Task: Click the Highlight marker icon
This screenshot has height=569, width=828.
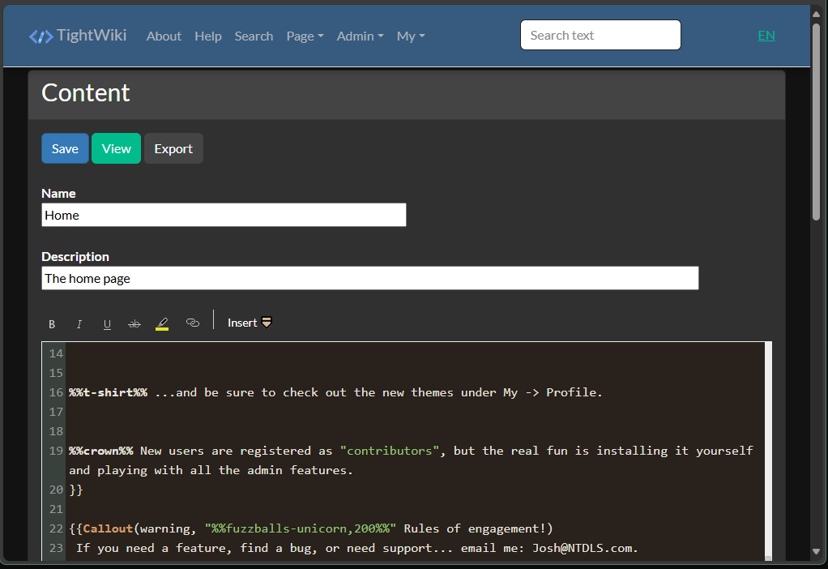Action: (x=162, y=324)
